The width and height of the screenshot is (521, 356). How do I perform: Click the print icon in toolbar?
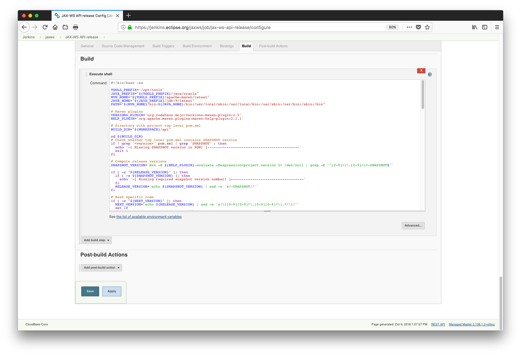point(76,27)
